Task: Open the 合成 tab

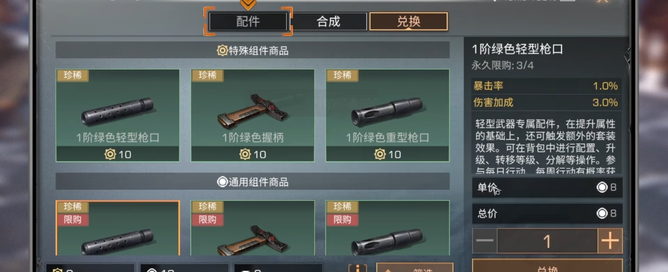Action: [328, 21]
